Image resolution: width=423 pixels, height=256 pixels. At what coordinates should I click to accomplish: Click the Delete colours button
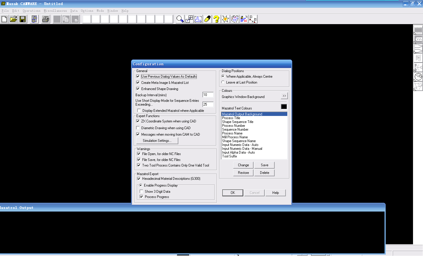[264, 173]
